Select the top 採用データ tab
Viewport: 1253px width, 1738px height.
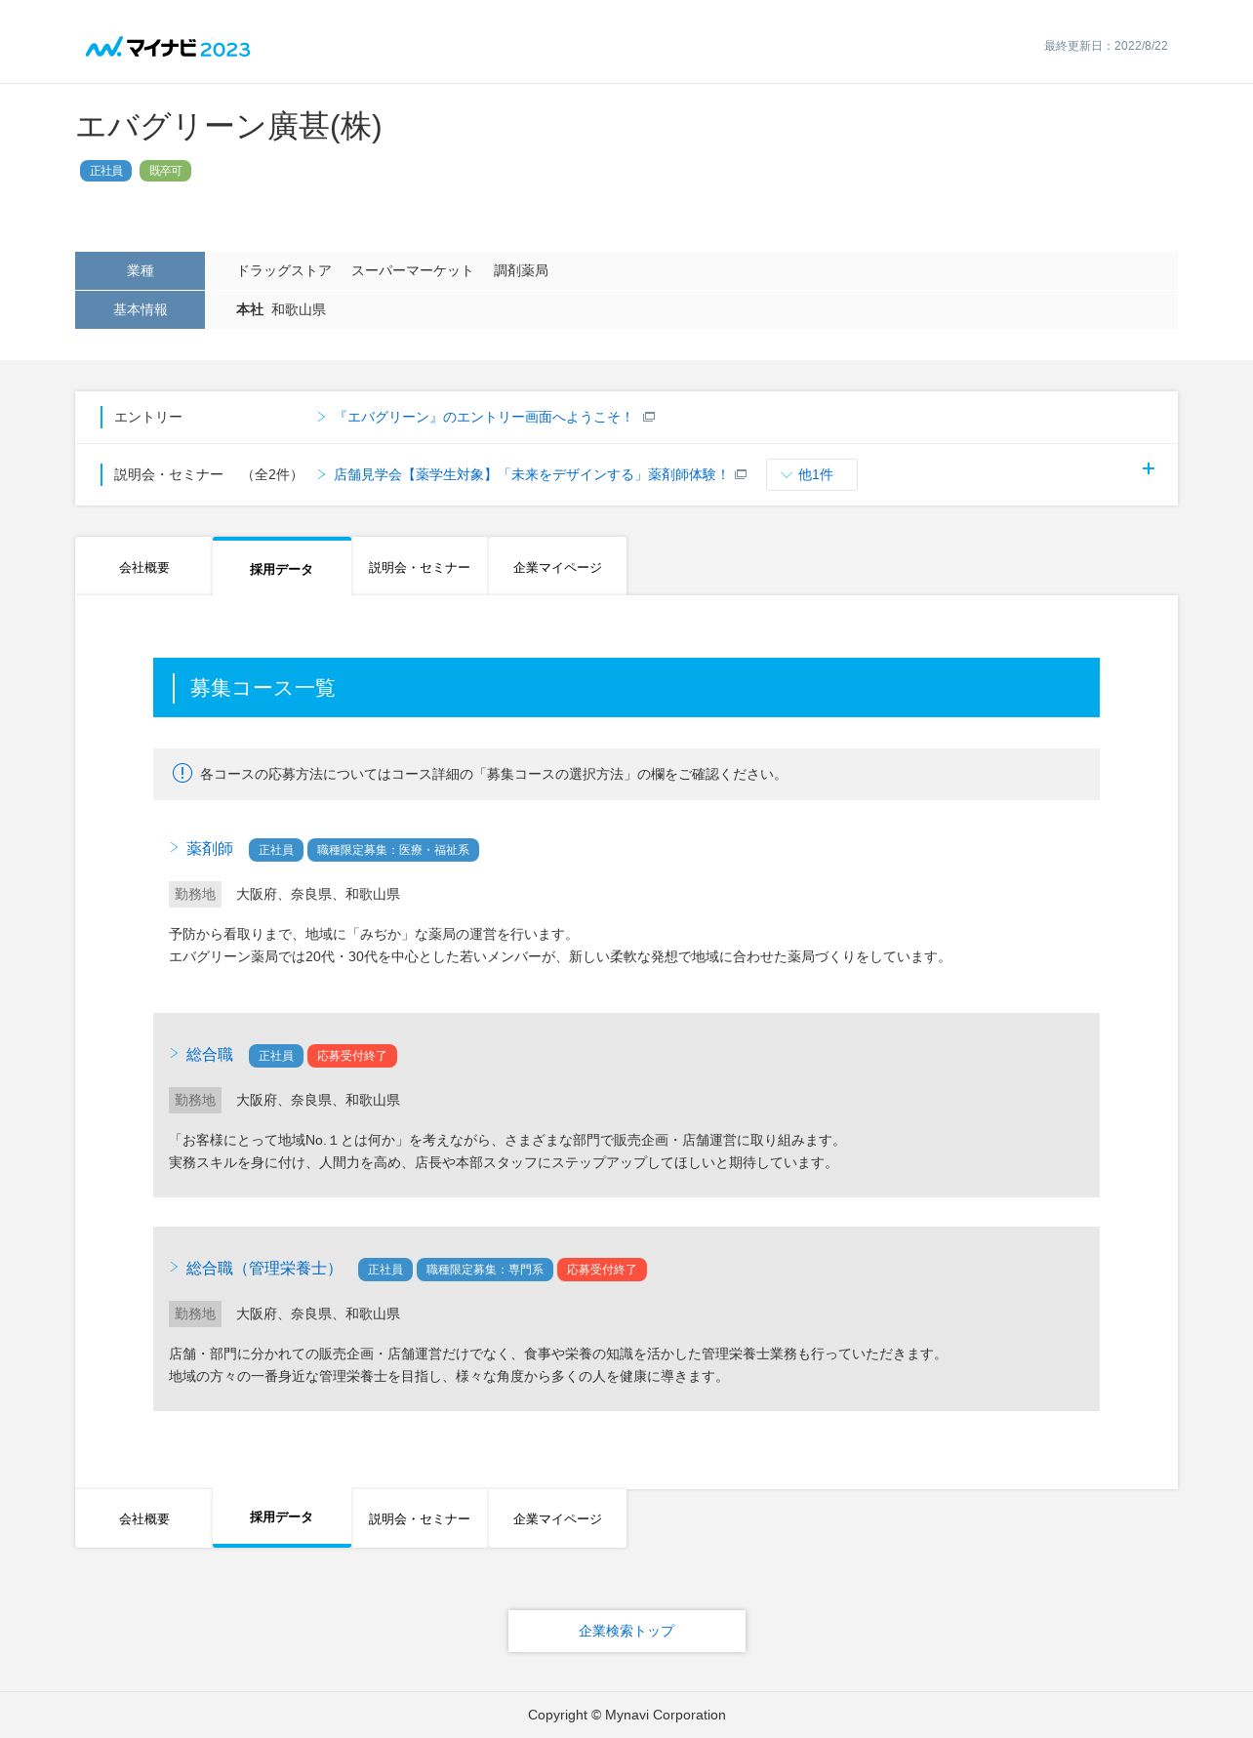(281, 568)
